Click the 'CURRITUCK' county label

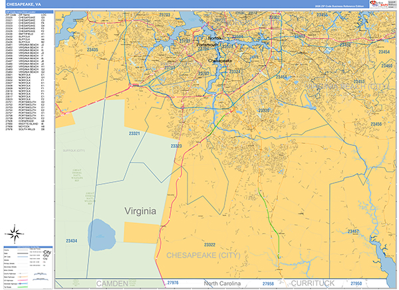(314, 283)
